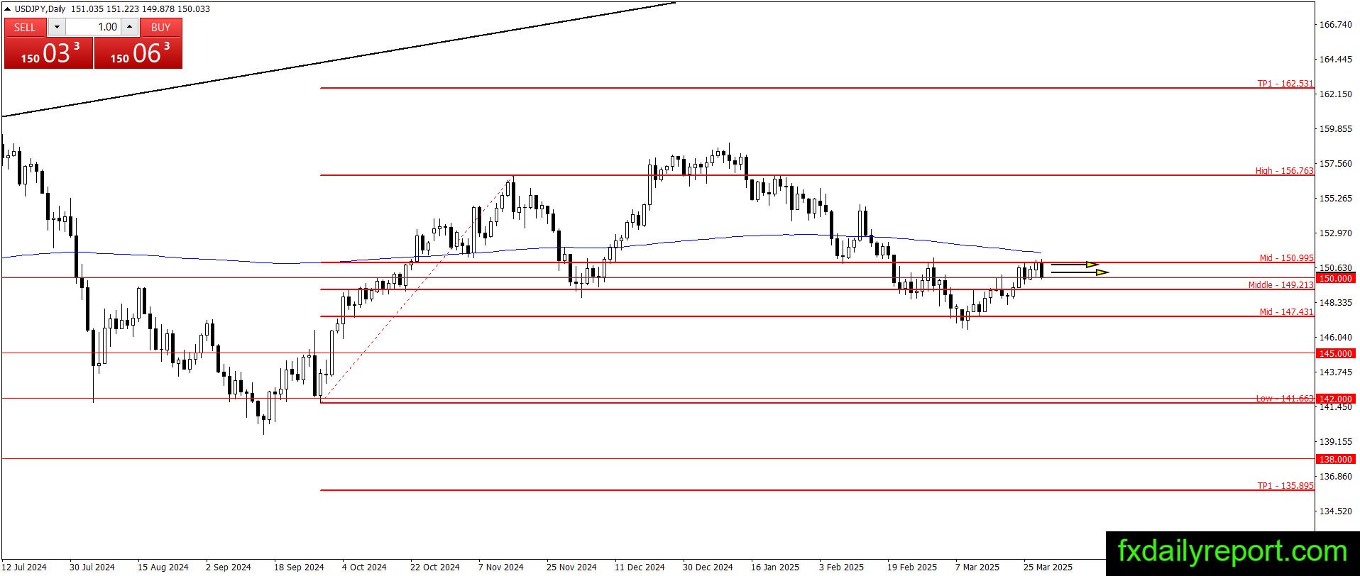Image resolution: width=1360 pixels, height=576 pixels.
Task: Click the Low - 141.663 level label
Action: tap(1285, 399)
